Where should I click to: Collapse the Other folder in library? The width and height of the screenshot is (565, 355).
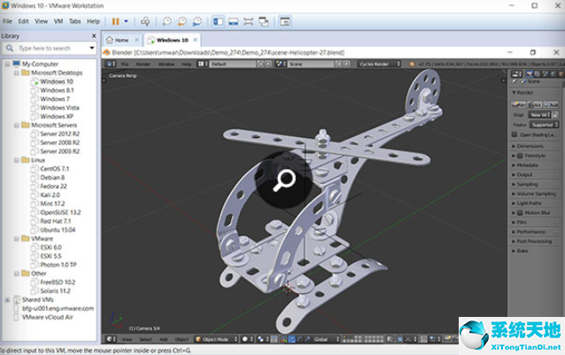tap(17, 274)
